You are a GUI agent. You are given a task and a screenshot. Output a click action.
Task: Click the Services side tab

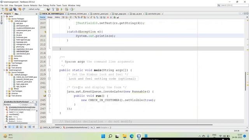[2, 20]
